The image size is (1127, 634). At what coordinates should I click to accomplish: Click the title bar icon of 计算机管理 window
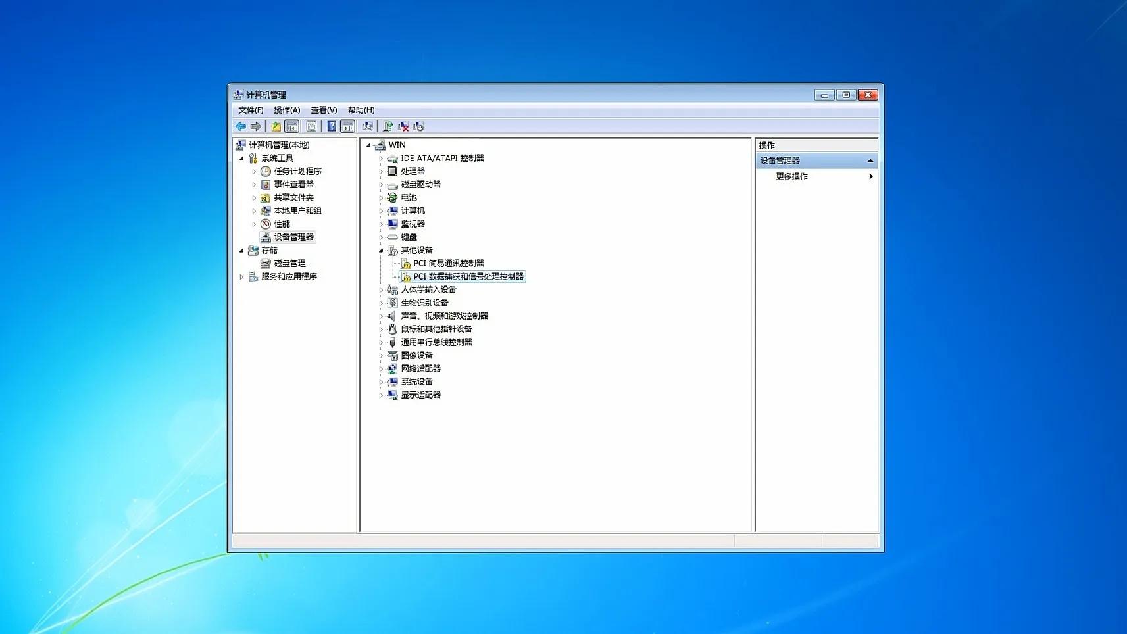[238, 95]
